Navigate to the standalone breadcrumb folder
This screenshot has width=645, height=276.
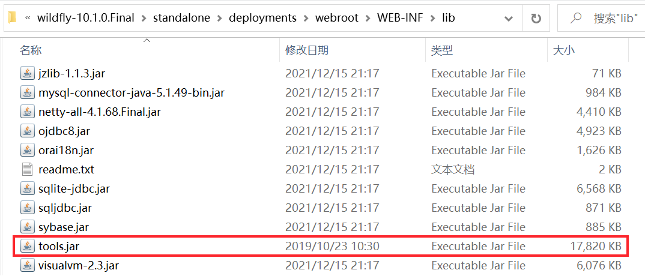[181, 18]
